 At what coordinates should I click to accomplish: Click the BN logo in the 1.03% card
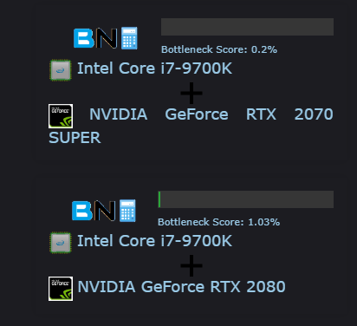[94, 211]
